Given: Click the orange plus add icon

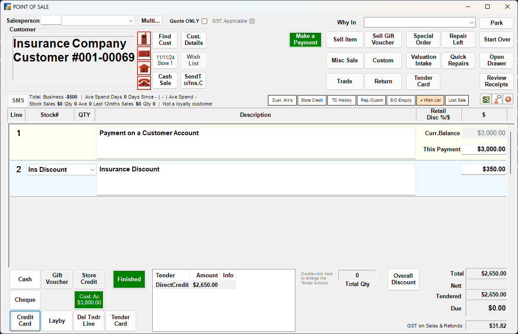Looking at the screenshot, I should pos(508,99).
